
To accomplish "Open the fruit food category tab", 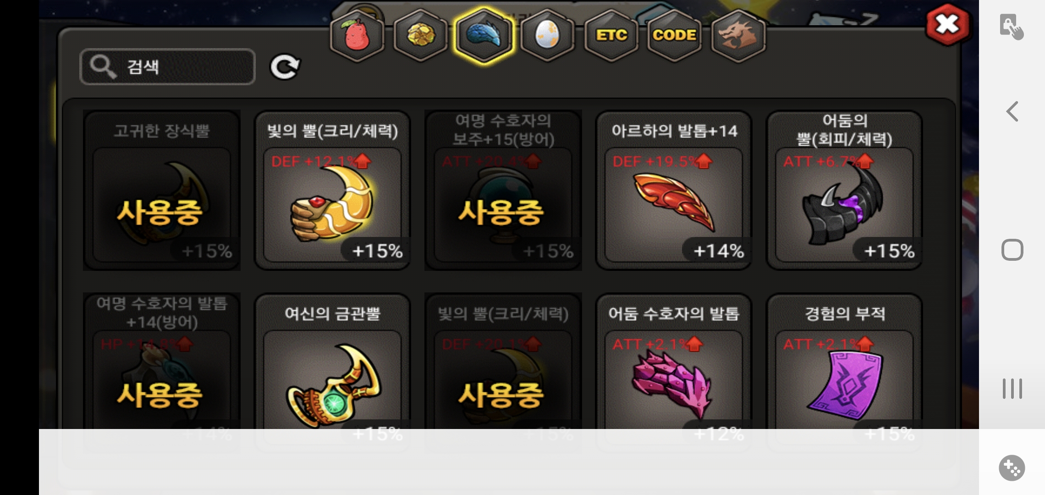I will coord(357,36).
